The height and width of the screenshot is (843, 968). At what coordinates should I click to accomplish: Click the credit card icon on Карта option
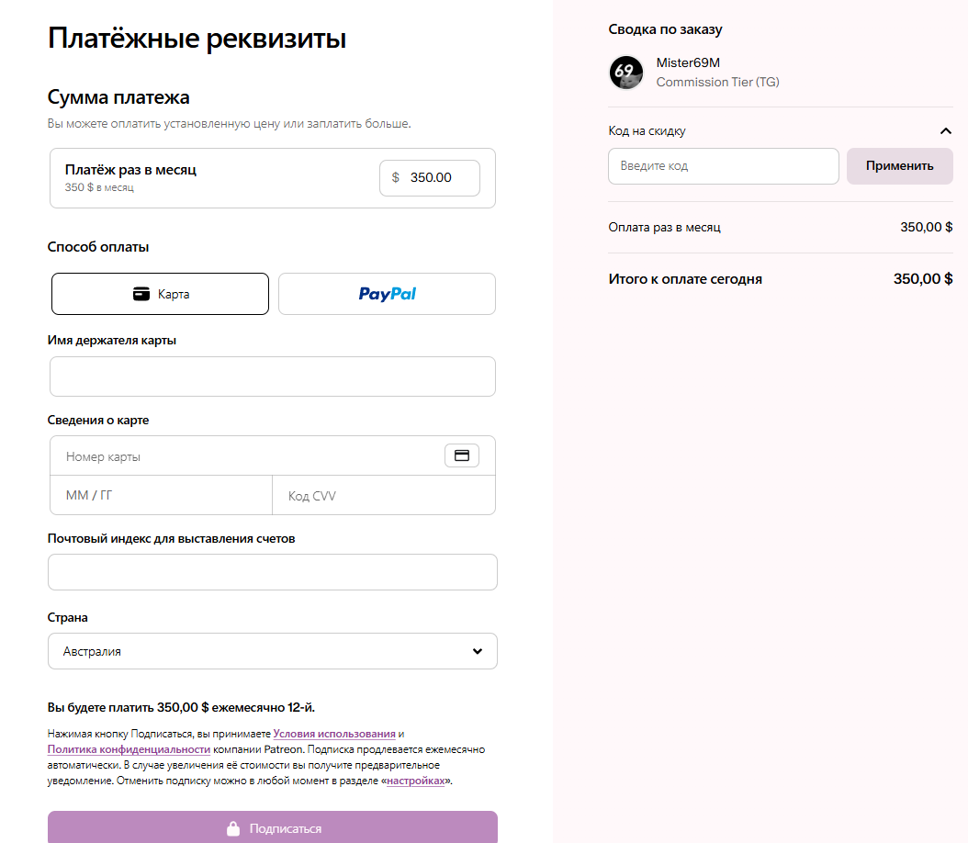(x=141, y=294)
